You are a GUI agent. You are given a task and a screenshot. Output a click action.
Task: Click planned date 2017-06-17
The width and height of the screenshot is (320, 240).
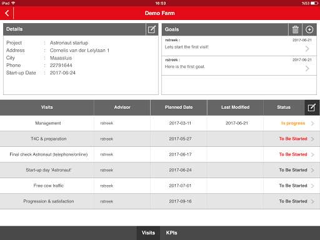click(x=180, y=154)
